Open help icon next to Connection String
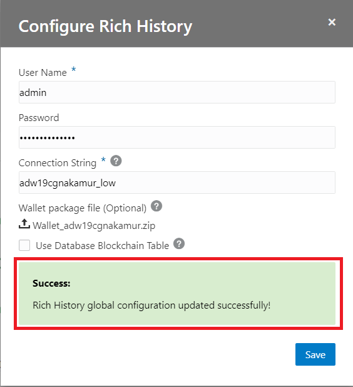 tap(116, 161)
